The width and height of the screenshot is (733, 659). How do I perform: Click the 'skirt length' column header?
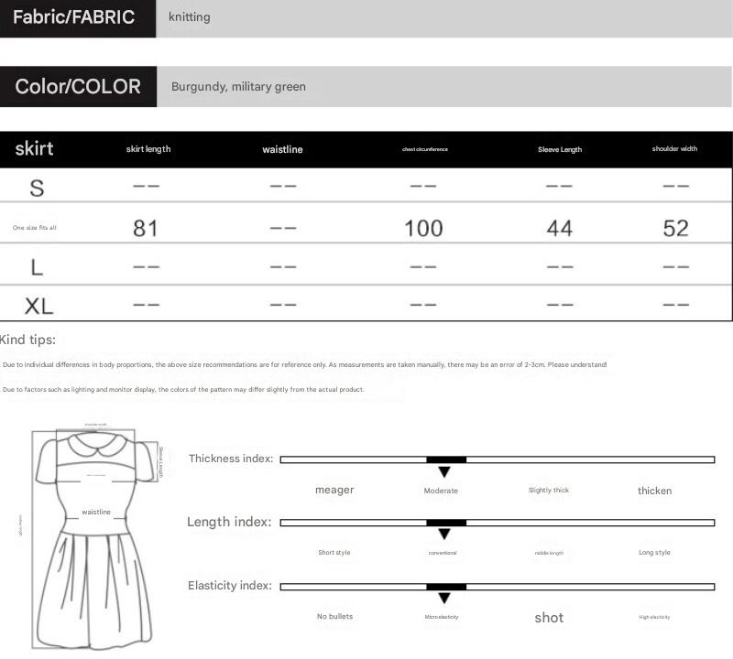[148, 149]
